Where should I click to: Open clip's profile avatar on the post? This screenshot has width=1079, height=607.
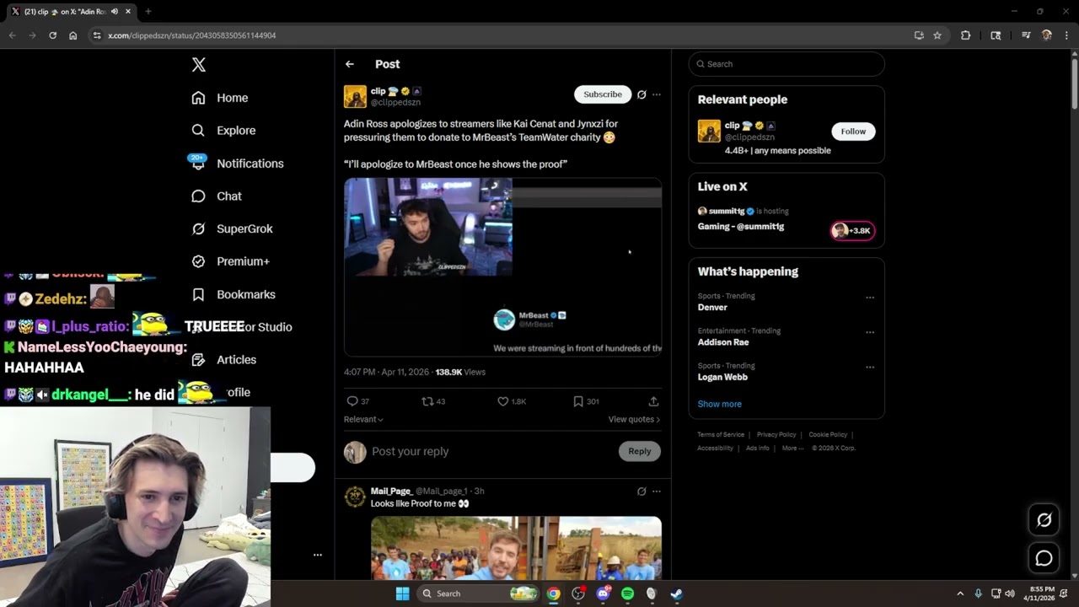click(x=355, y=96)
